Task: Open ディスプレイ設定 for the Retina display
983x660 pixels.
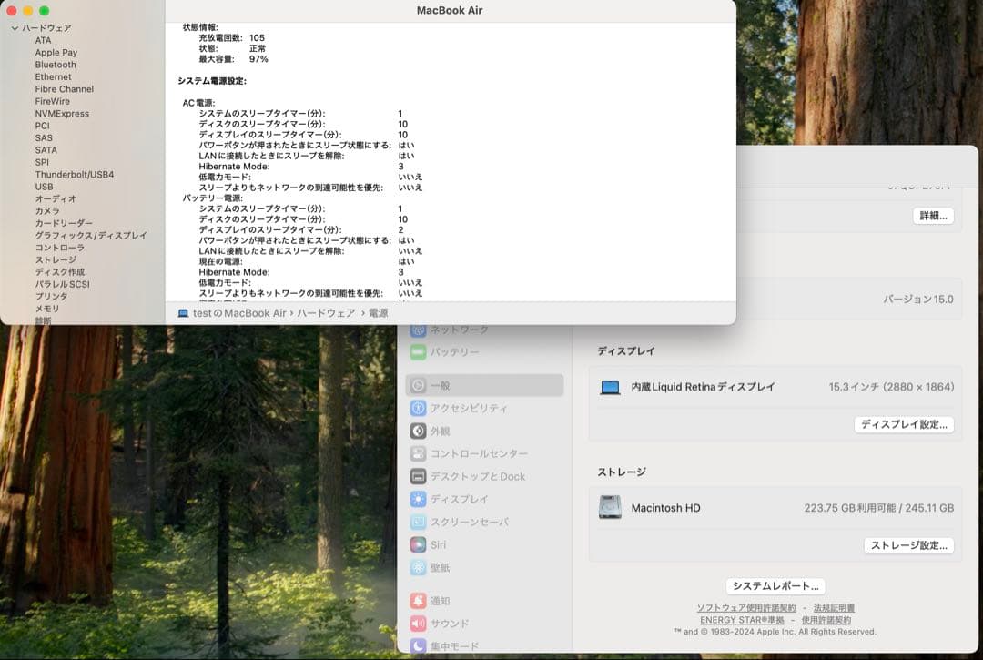Action: pyautogui.click(x=905, y=424)
